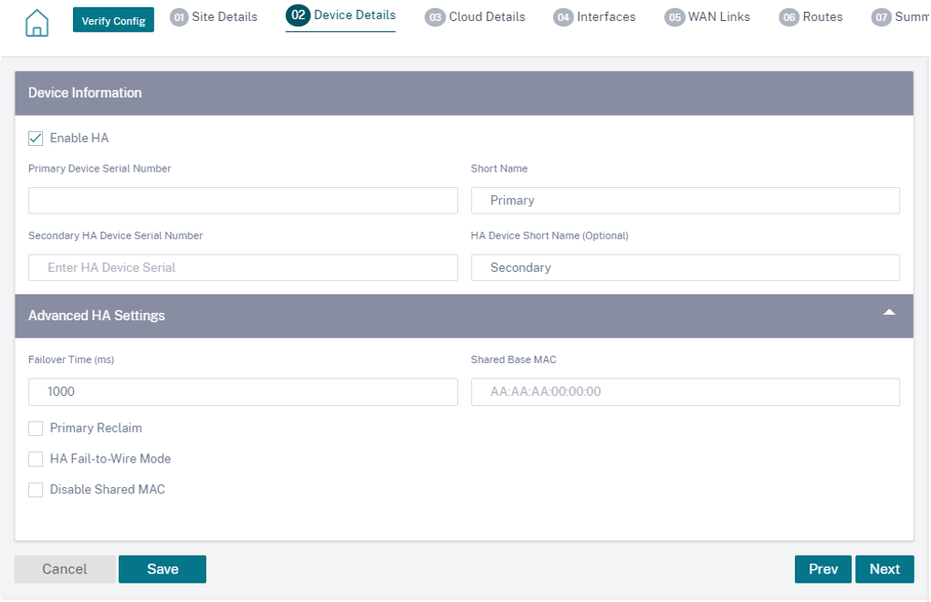Click the Verify Config button
Viewport: 931px width, 602px height.
tap(113, 20)
